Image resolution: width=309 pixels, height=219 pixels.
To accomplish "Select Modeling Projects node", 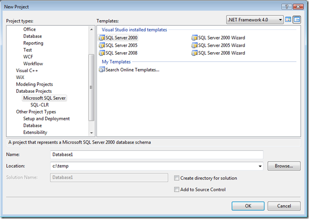I will click(35, 84).
